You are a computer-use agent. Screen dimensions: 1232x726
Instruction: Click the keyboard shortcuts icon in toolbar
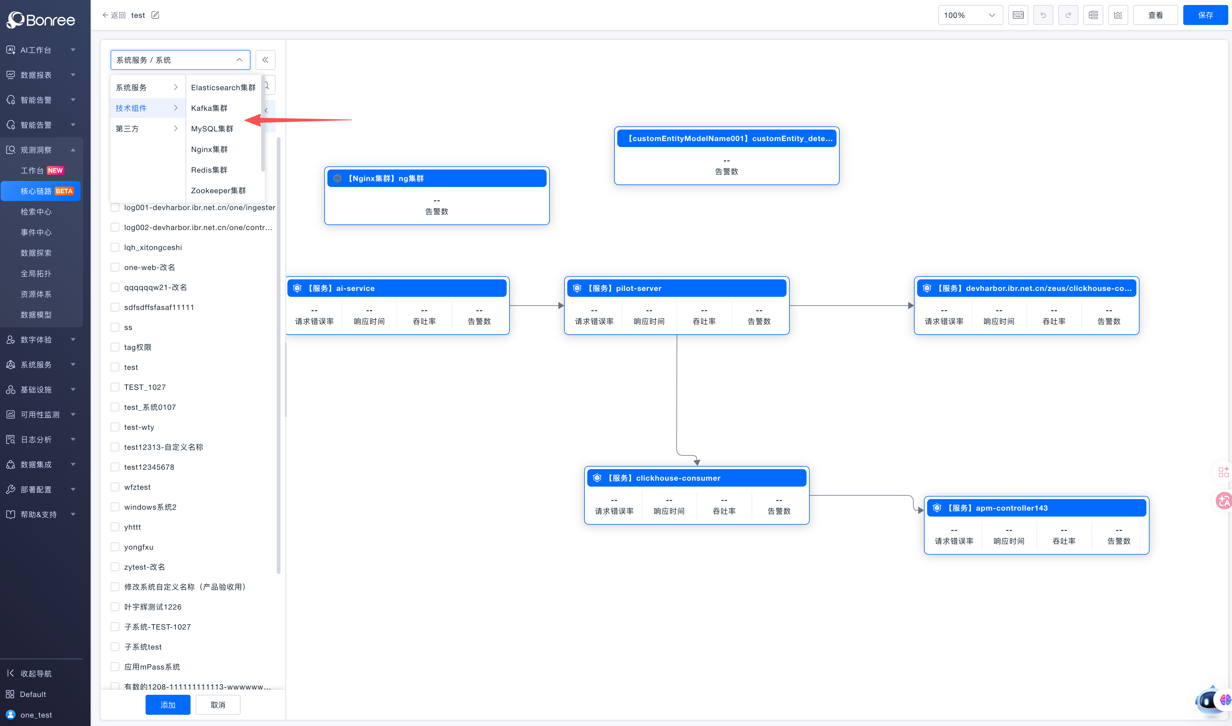coord(1018,15)
